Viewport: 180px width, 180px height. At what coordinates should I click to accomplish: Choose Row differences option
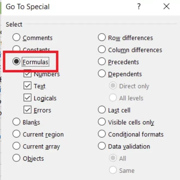[102, 38]
